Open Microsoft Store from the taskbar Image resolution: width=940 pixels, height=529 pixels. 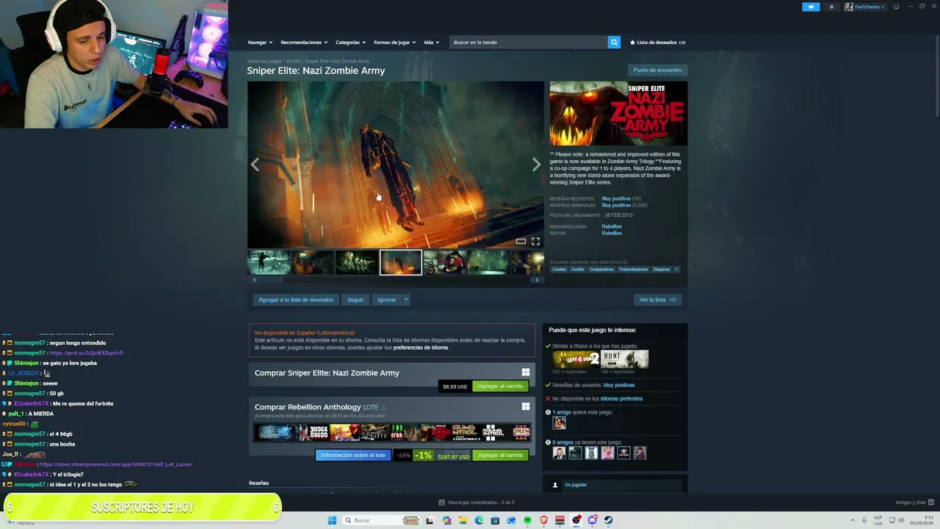pyautogui.click(x=495, y=520)
